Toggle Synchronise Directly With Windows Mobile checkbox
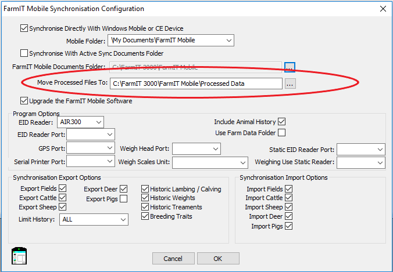 pyautogui.click(x=24, y=28)
